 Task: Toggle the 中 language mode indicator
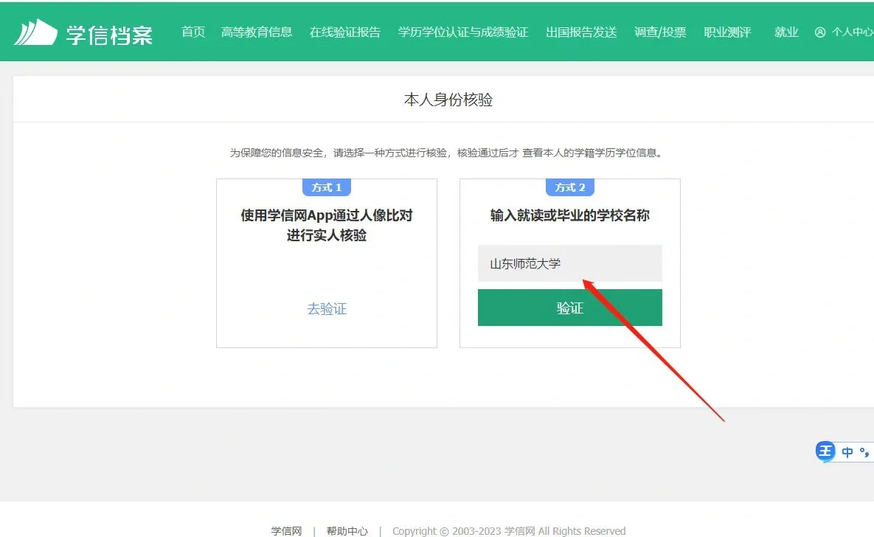(x=847, y=452)
